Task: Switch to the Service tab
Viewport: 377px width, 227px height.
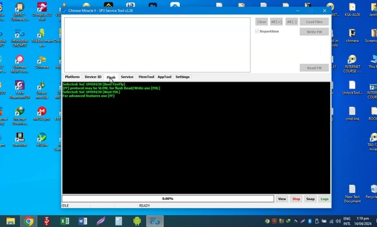Action: pos(127,77)
